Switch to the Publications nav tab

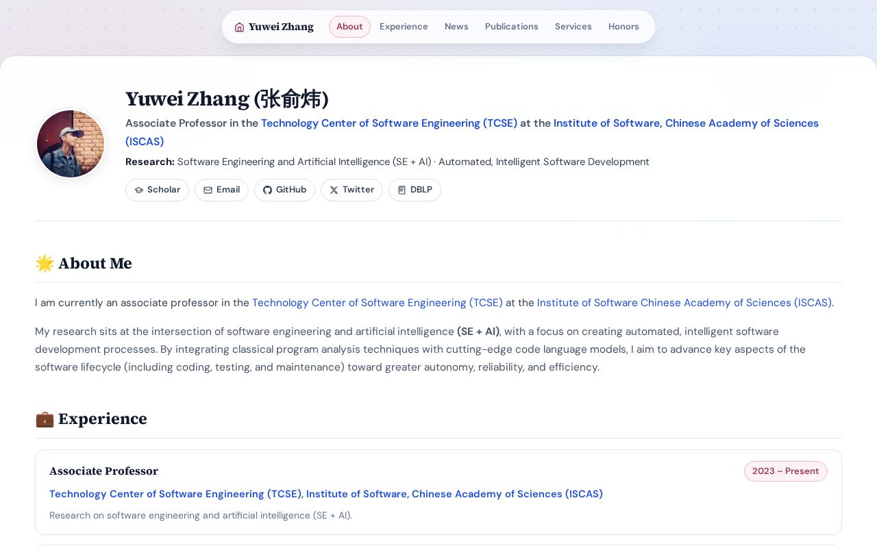(512, 27)
